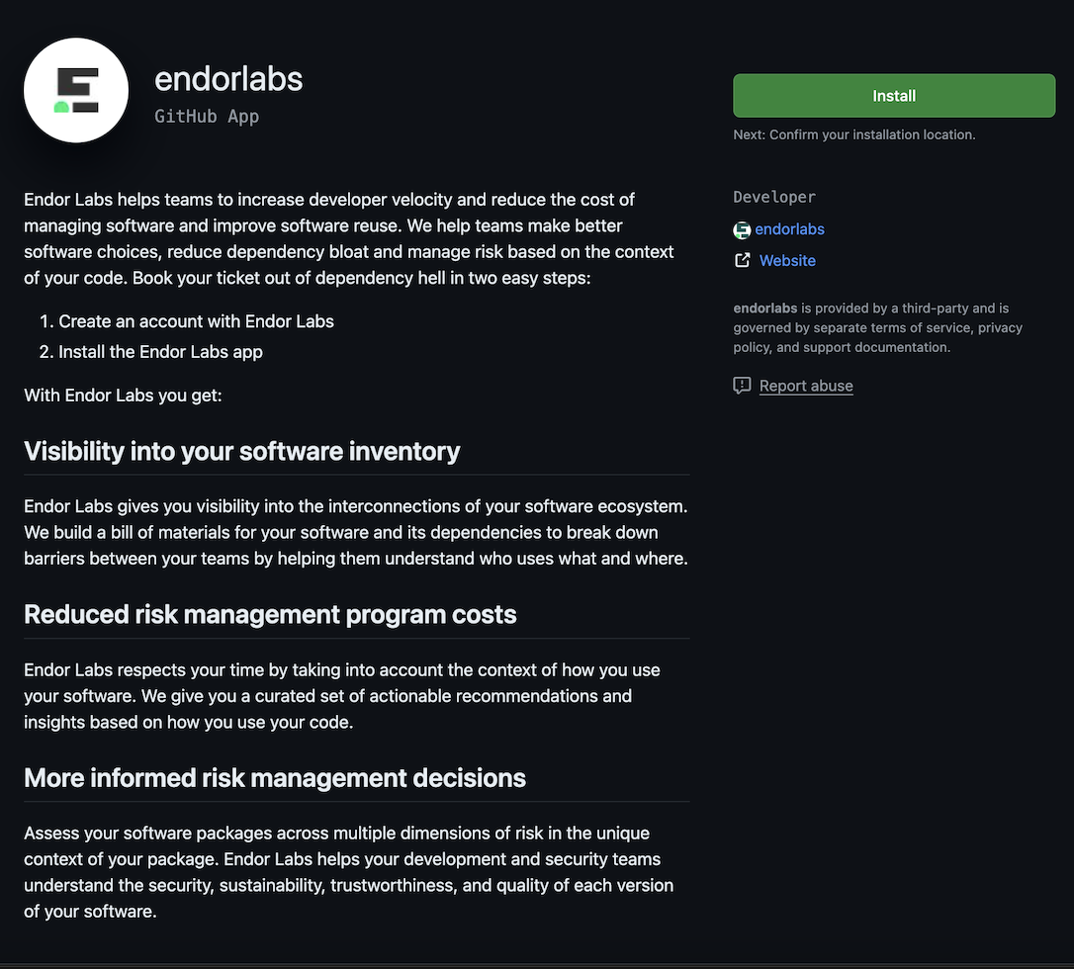
Task: Select the endorlabs profile picture in Developer section
Action: pyautogui.click(x=742, y=229)
